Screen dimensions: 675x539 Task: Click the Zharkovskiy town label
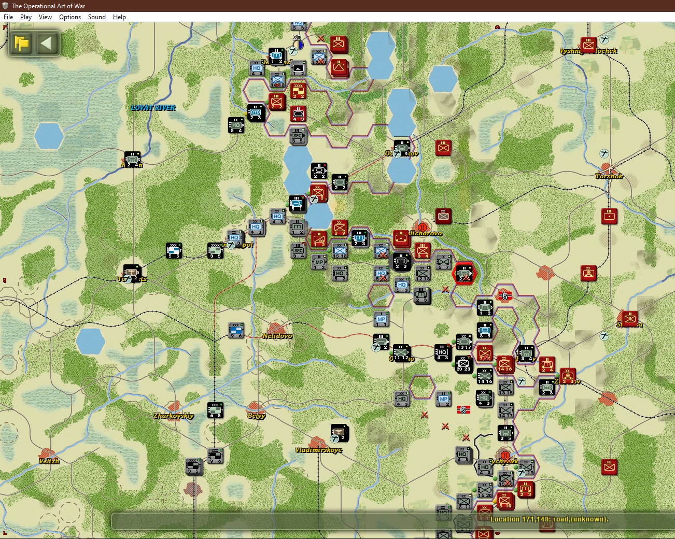point(174,416)
